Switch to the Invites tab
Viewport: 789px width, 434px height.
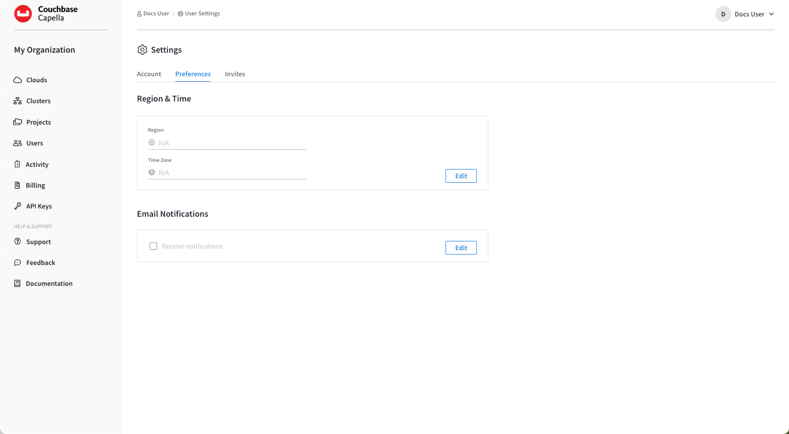point(235,74)
